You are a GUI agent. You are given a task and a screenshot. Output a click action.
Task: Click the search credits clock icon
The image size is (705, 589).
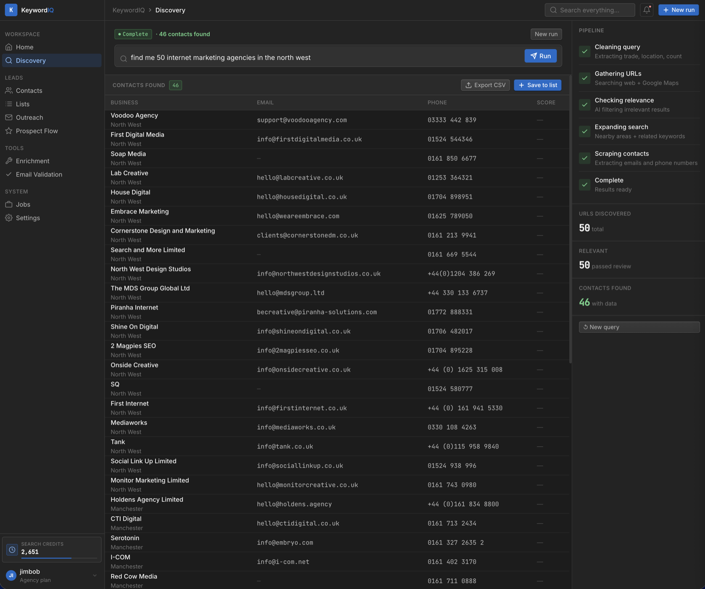click(12, 549)
